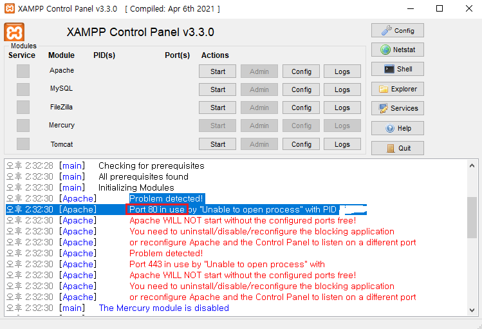Click the Apache module name
This screenshot has width=482, height=329.
(62, 70)
